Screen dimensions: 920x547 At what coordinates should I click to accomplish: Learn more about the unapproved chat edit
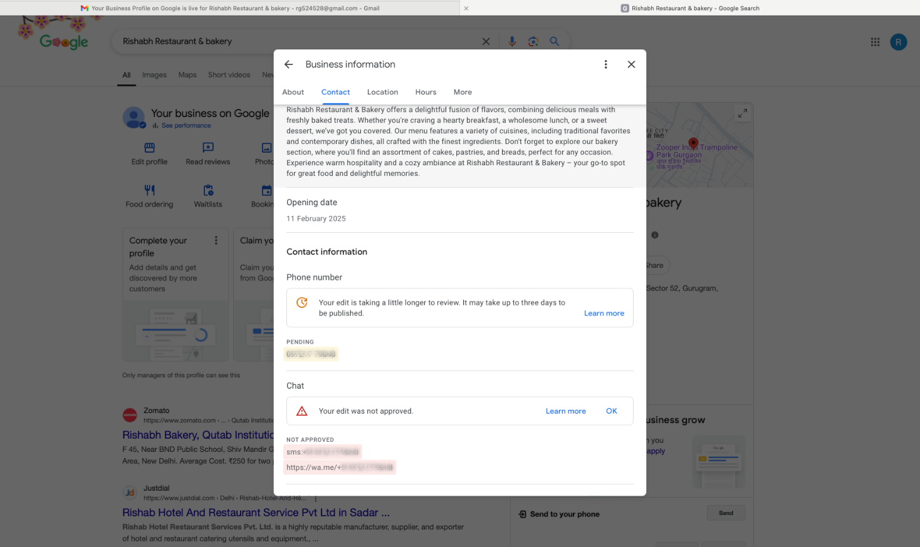pos(565,411)
